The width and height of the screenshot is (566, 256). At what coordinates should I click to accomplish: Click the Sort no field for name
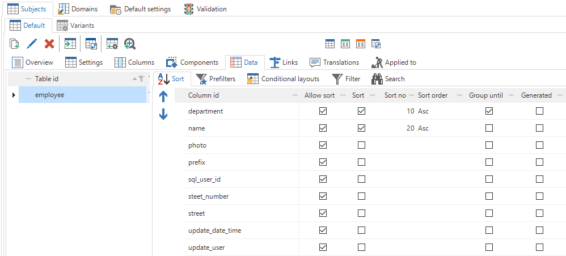[397, 128]
